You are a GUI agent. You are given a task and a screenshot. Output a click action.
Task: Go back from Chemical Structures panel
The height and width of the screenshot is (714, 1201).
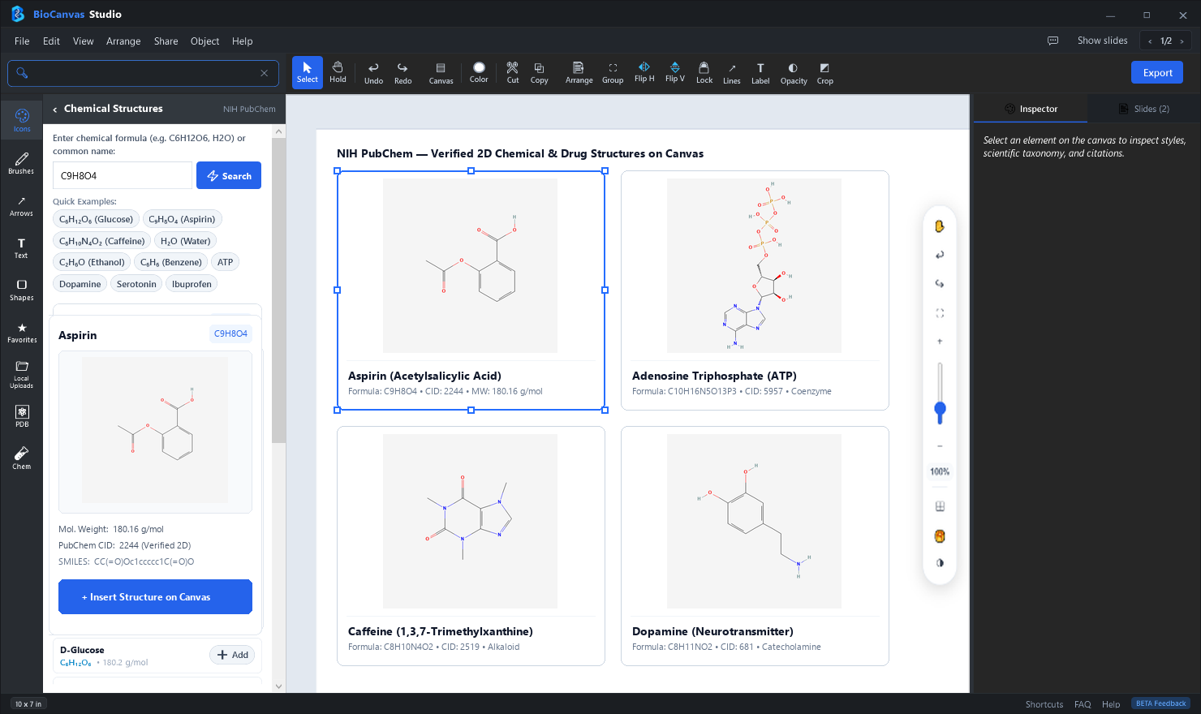coord(55,109)
